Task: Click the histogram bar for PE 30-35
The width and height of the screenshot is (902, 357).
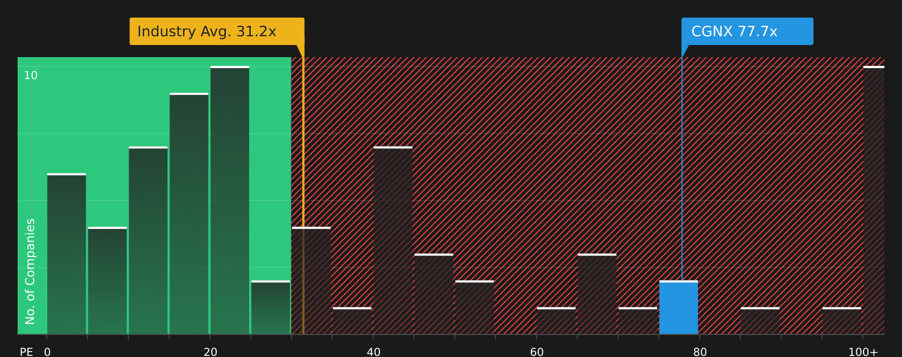Action: pyautogui.click(x=311, y=281)
